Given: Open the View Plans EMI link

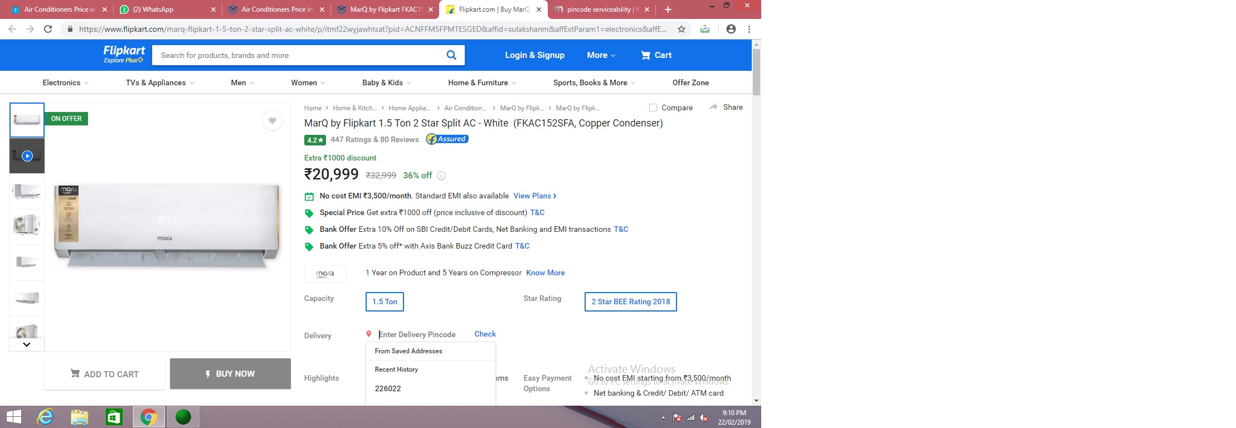Looking at the screenshot, I should 534,196.
